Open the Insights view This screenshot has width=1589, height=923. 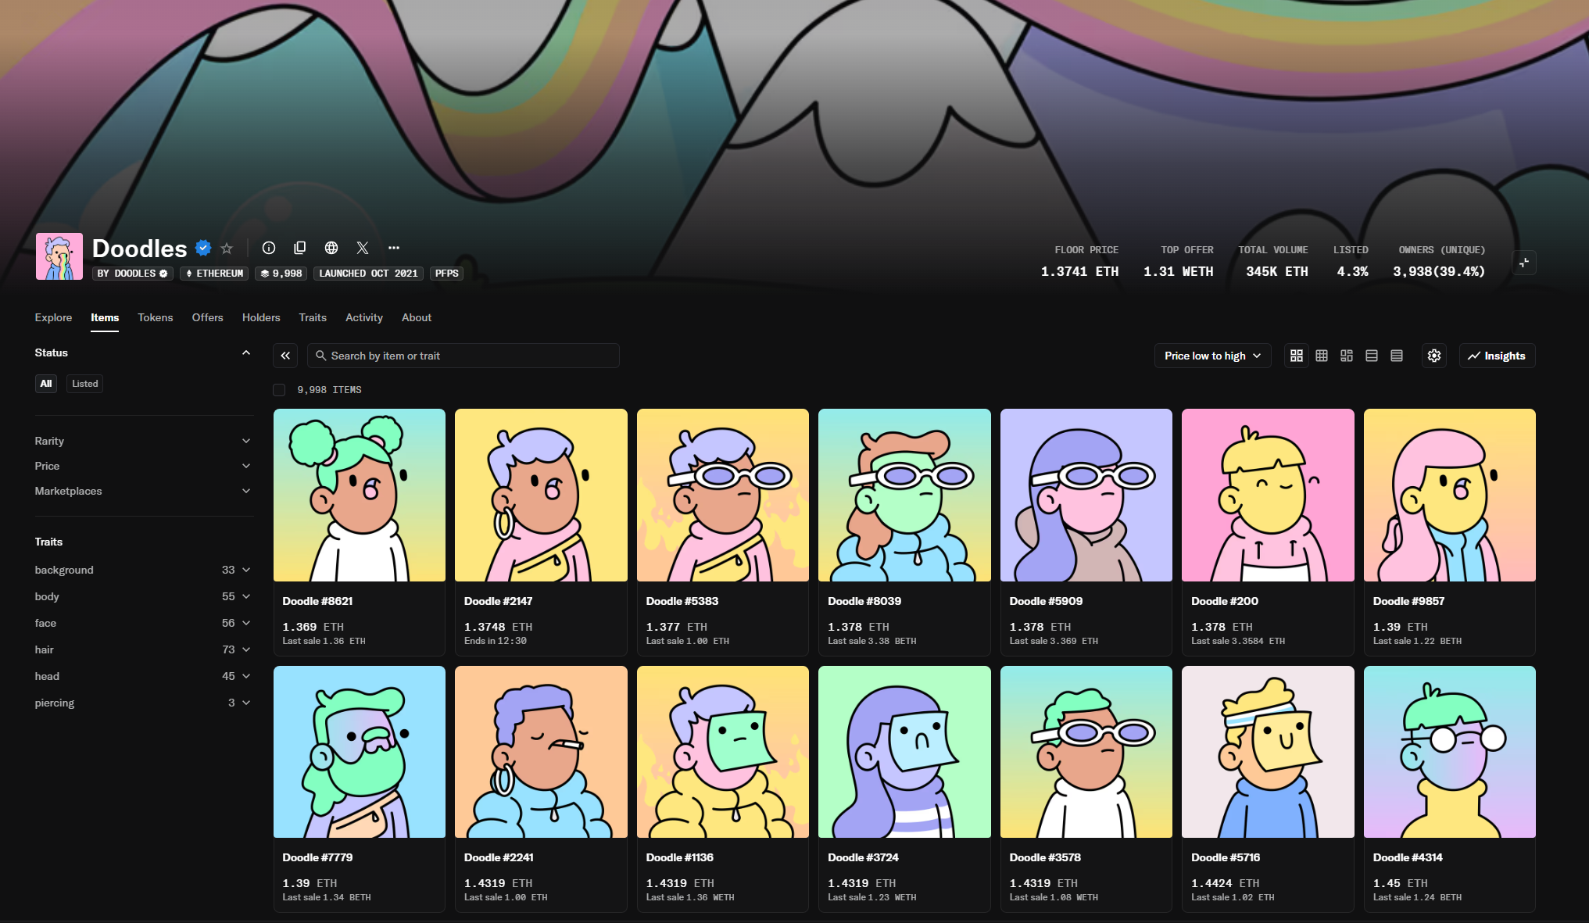pos(1497,356)
